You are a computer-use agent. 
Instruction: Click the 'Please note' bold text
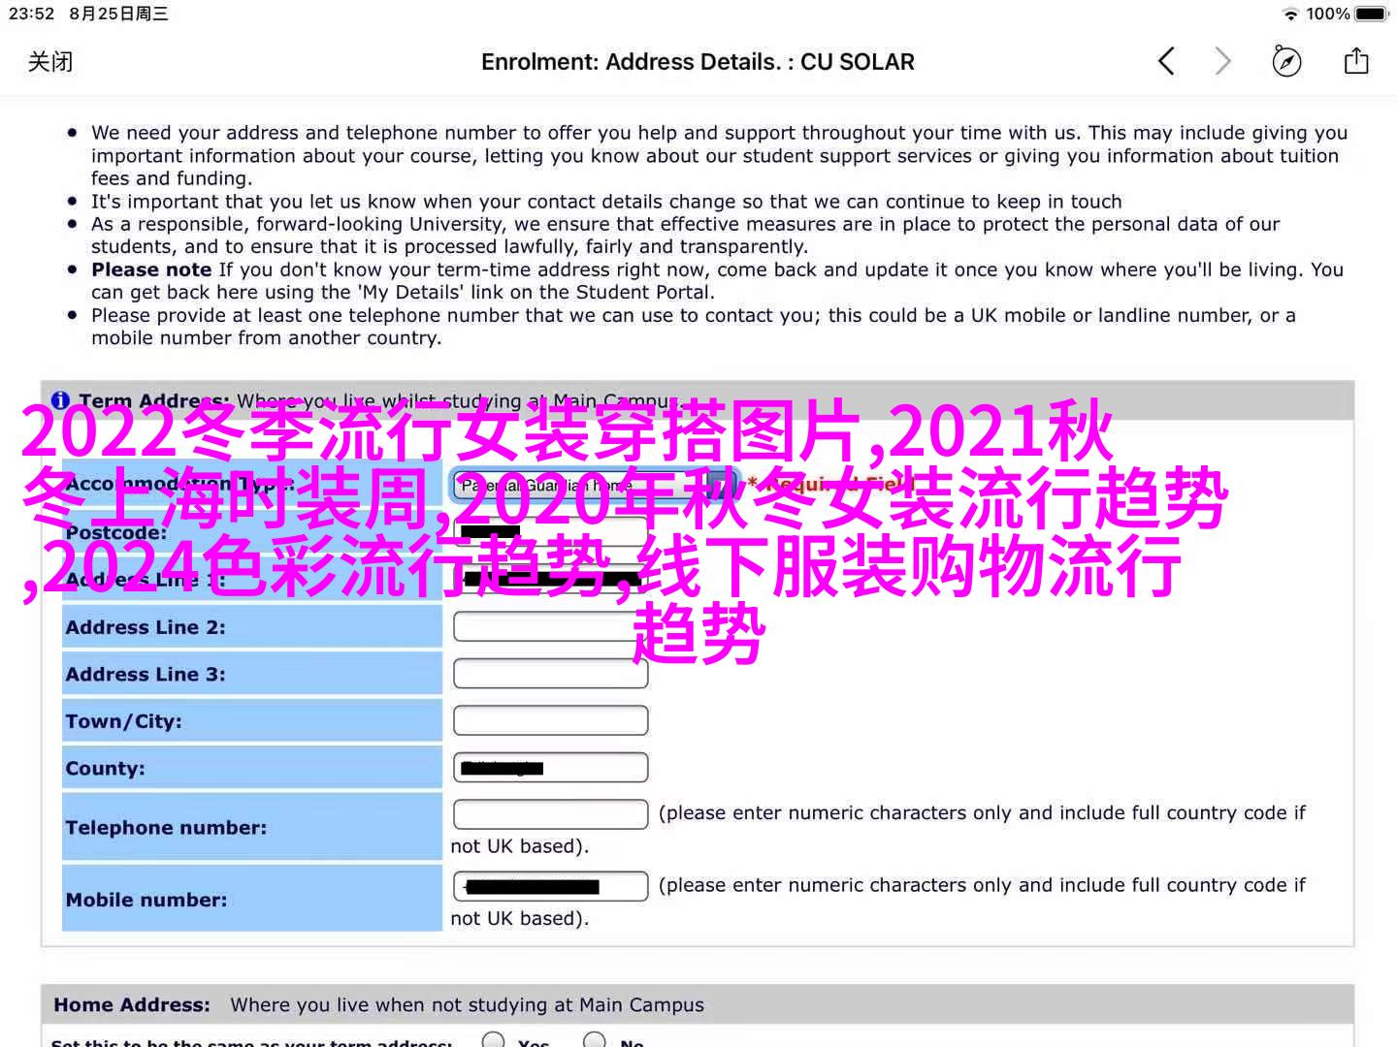click(151, 270)
